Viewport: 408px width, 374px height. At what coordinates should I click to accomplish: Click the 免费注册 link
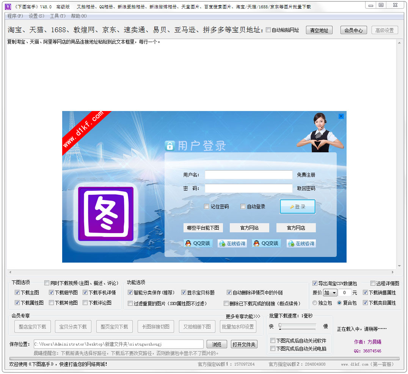pos(306,175)
